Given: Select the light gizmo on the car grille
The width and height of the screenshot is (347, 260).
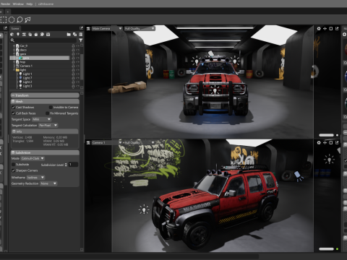Looking at the screenshot, I should (215, 90).
